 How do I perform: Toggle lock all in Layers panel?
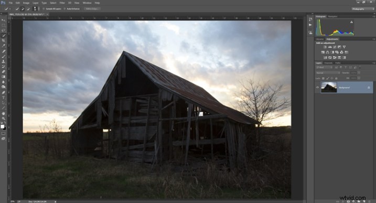click(336, 78)
